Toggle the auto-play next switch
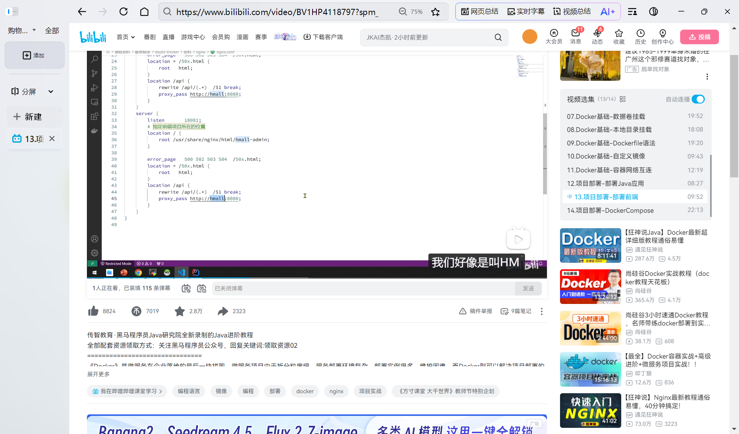The image size is (739, 434). (698, 99)
